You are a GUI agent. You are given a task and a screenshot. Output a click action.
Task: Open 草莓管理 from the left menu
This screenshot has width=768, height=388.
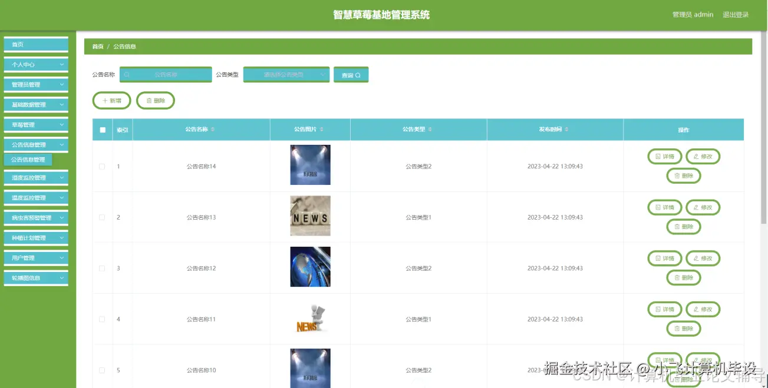click(x=36, y=124)
